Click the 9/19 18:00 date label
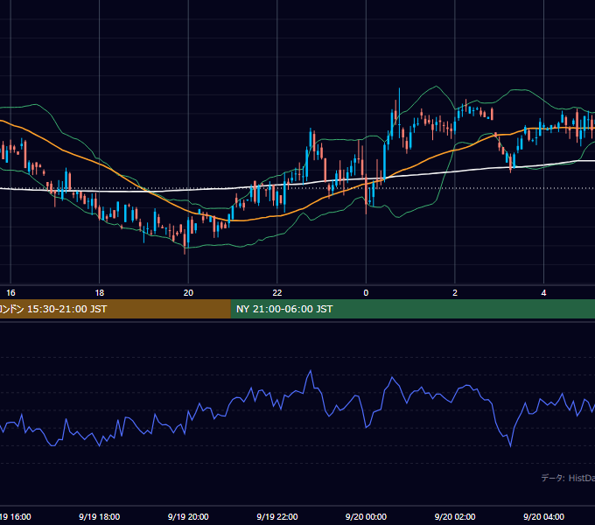The height and width of the screenshot is (525, 595). pos(100,516)
